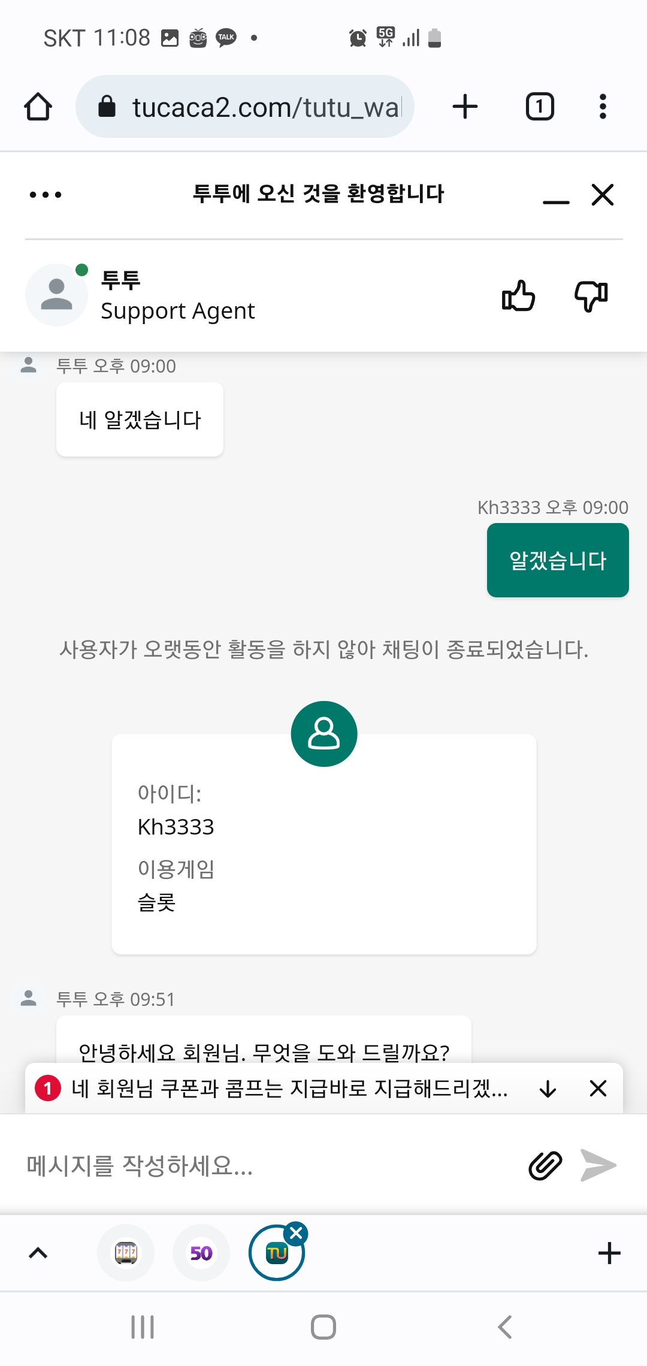Click the paperclip attach file icon
This screenshot has width=647, height=1366.
(545, 1165)
